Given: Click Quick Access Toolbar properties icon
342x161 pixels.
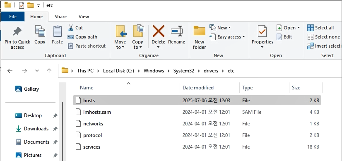Looking at the screenshot, I should click(22, 5).
